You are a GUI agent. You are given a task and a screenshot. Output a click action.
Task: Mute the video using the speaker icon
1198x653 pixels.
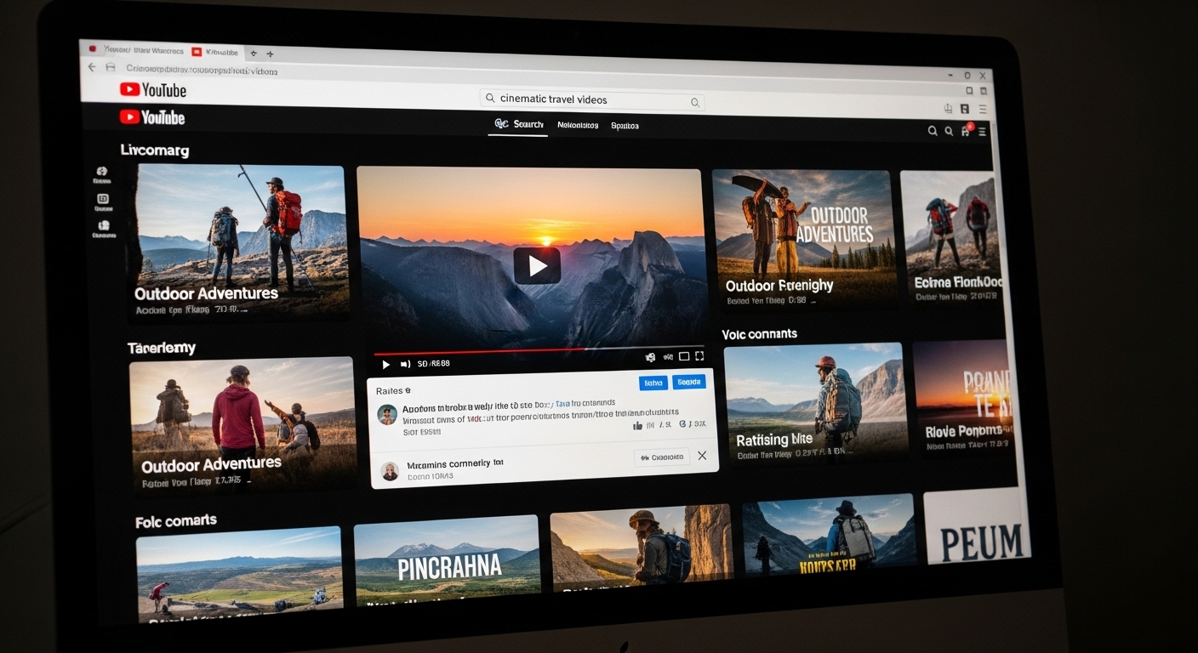point(404,364)
